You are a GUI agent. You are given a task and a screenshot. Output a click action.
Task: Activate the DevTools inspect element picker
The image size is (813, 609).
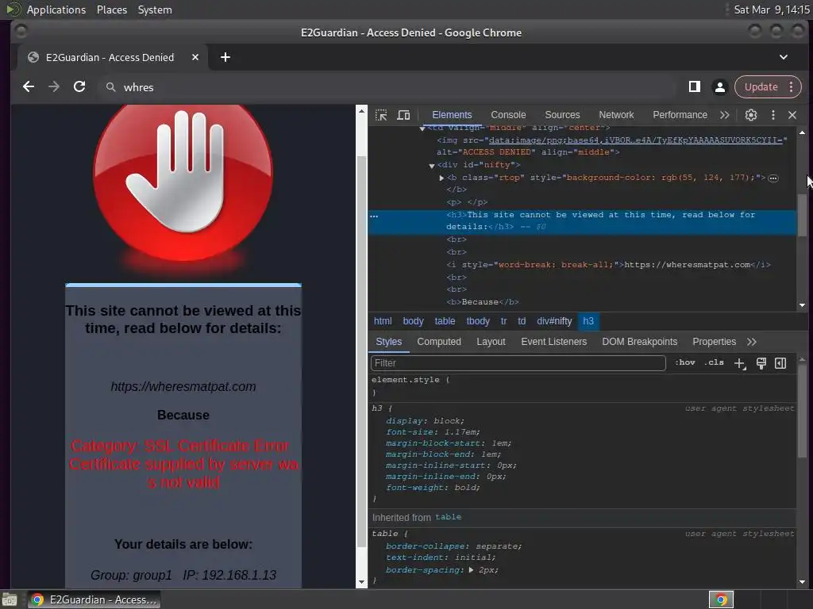381,115
